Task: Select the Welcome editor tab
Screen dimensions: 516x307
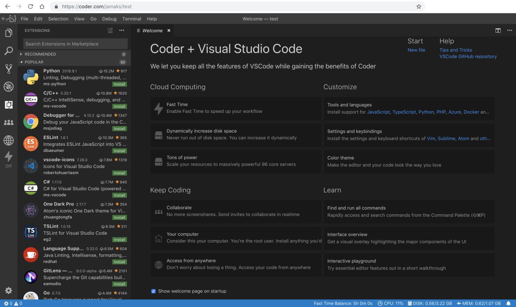Action: [153, 31]
